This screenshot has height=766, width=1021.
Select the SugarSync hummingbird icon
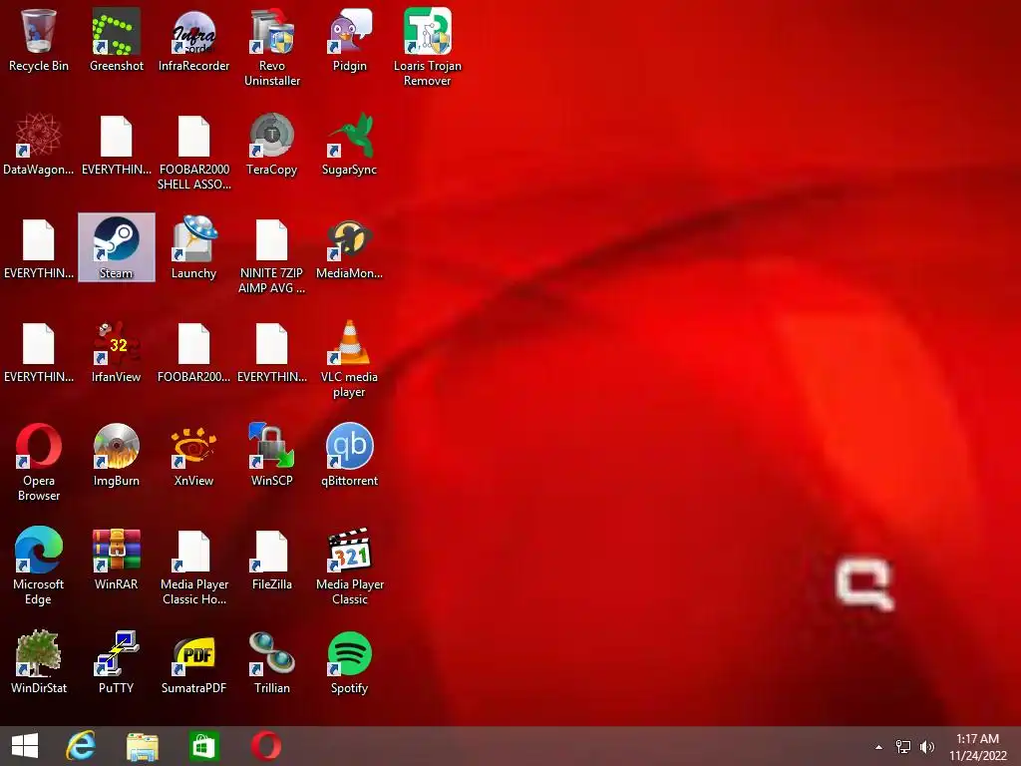coord(349,145)
